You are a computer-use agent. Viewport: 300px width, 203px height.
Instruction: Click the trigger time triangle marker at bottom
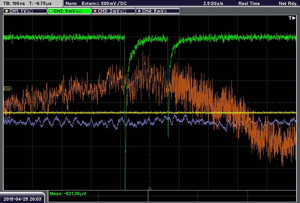[x=150, y=188]
